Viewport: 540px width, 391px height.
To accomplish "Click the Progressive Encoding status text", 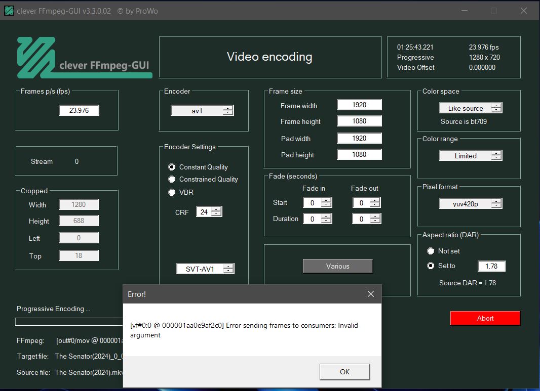I will [53, 309].
